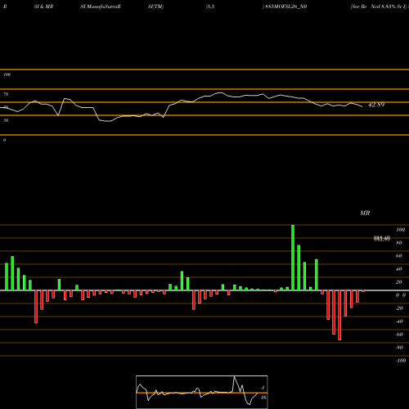The width and height of the screenshot is (409, 409).
Task: Click the '-1' value in the mini chart
Action: point(263,388)
